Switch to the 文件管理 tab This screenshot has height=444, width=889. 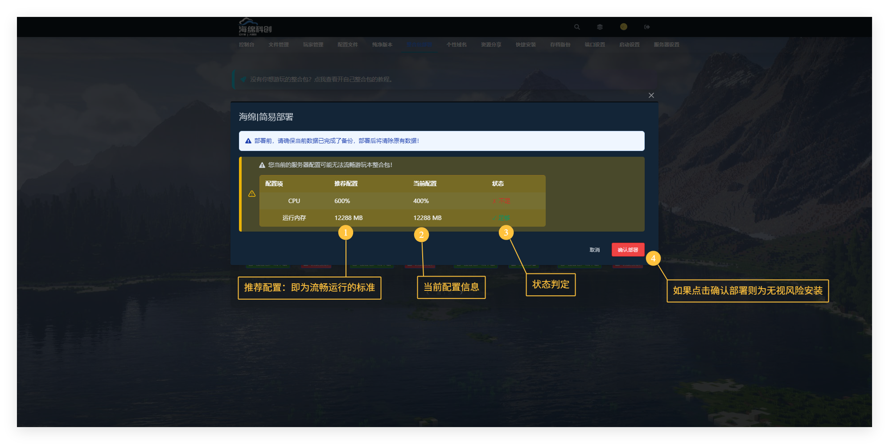[278, 45]
